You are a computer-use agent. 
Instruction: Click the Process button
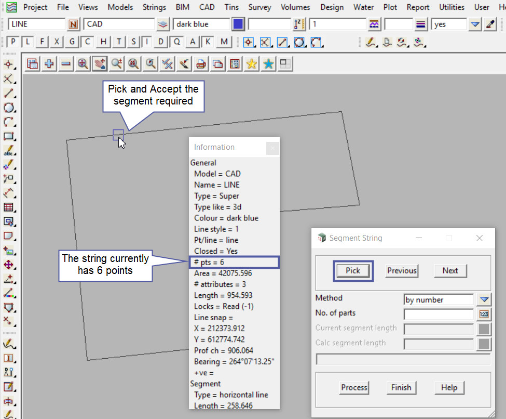tap(354, 387)
